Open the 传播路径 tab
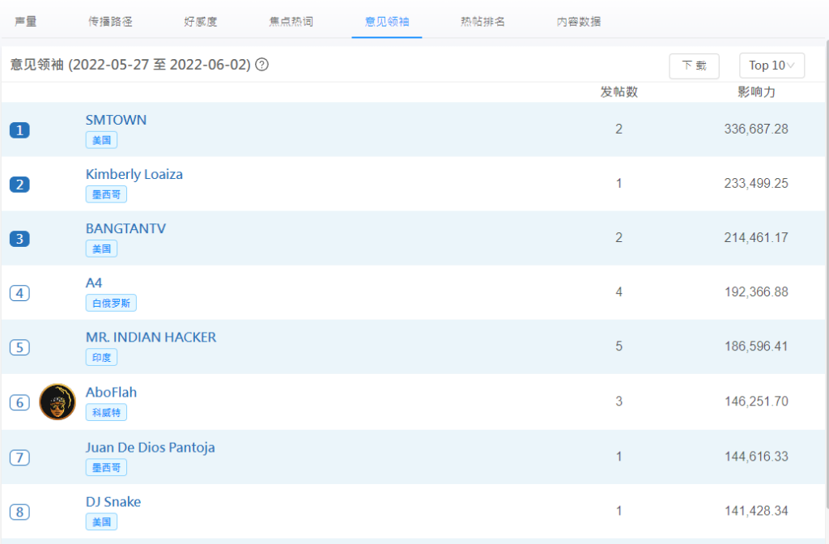The height and width of the screenshot is (544, 829). (110, 22)
